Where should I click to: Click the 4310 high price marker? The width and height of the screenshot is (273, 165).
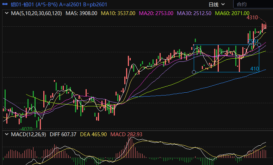[252, 17]
